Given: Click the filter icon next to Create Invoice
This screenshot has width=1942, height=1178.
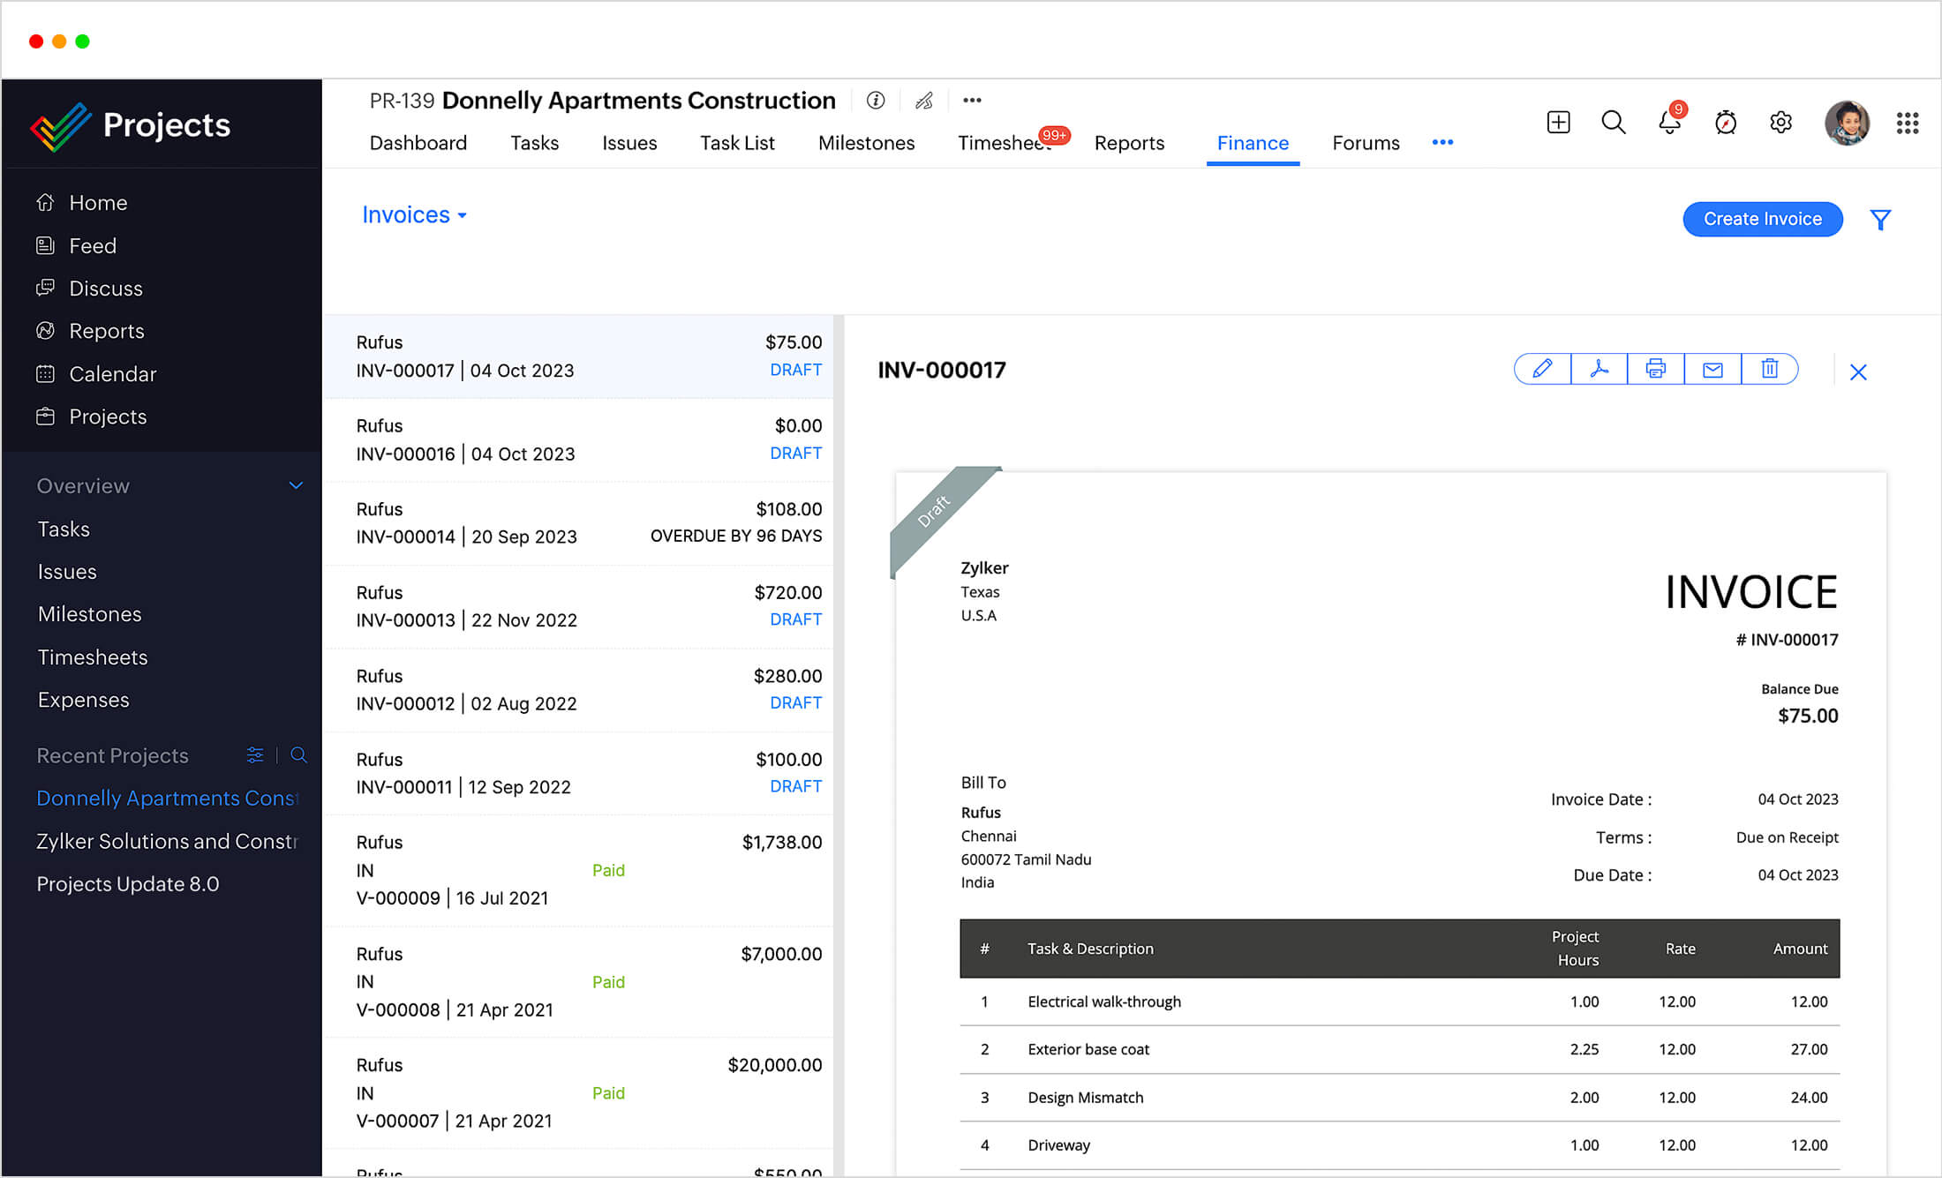Looking at the screenshot, I should point(1881,218).
